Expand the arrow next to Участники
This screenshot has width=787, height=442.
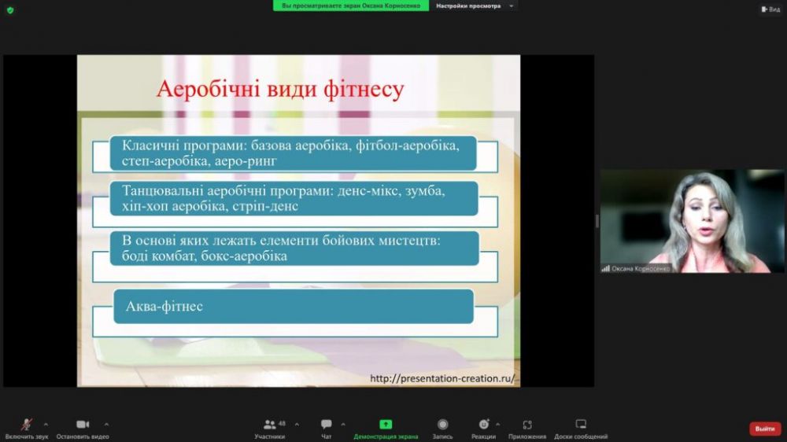pyautogui.click(x=297, y=424)
